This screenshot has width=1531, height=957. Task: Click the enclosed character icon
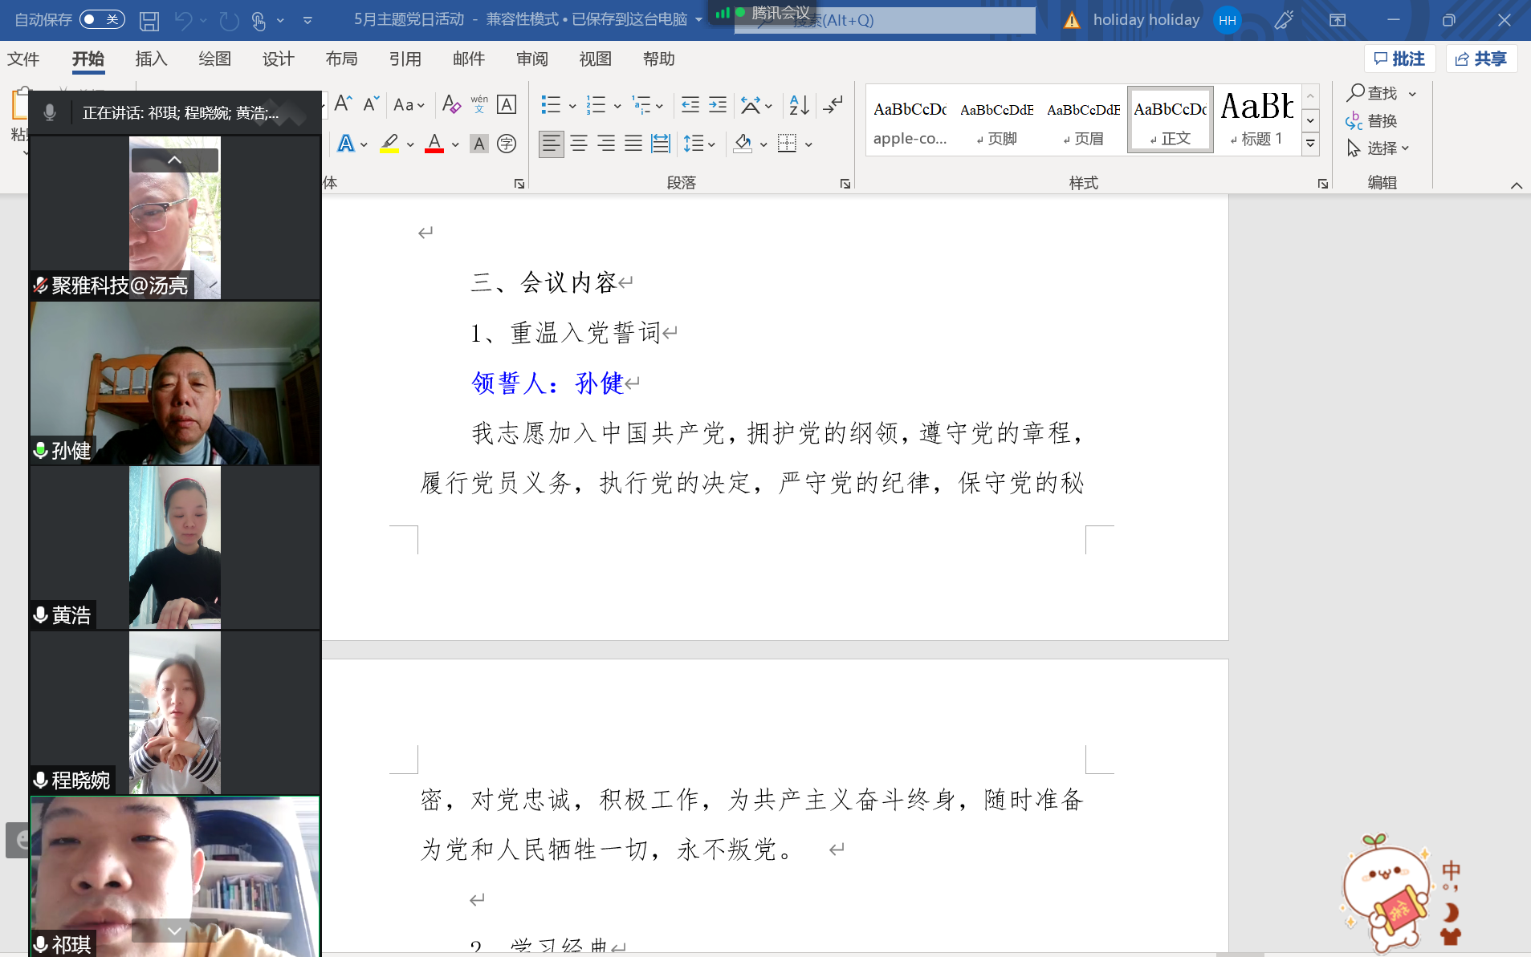(x=507, y=144)
